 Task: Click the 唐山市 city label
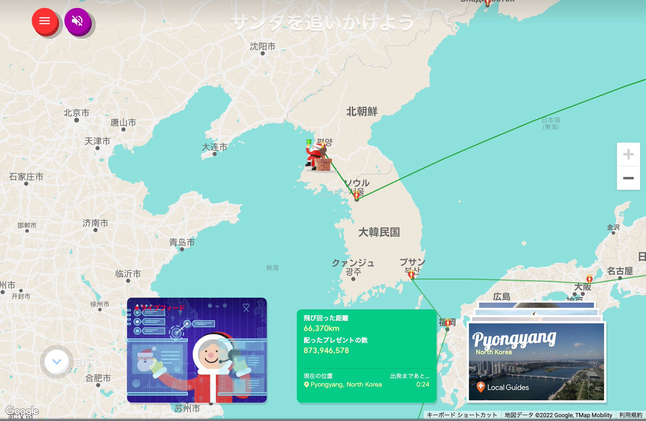pos(123,122)
